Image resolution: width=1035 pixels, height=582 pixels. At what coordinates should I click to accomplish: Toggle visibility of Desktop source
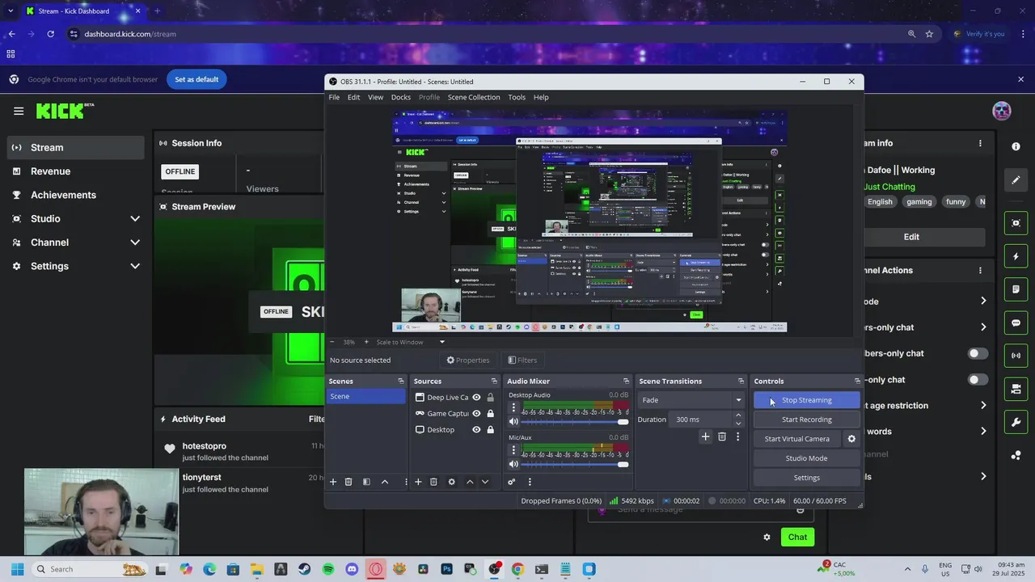476,429
